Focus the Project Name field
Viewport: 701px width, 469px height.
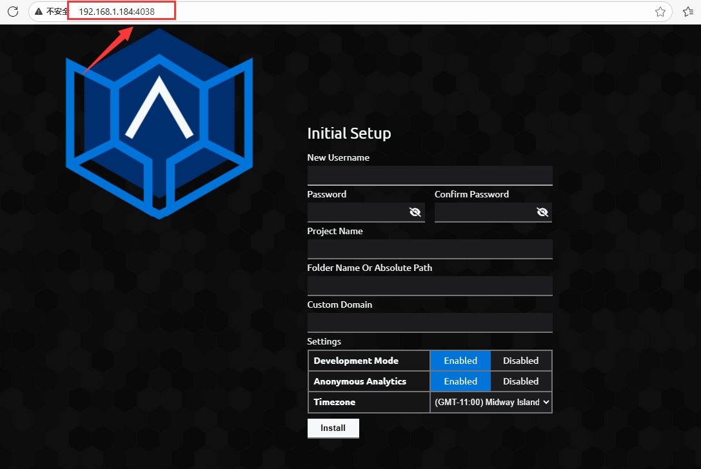(x=429, y=249)
